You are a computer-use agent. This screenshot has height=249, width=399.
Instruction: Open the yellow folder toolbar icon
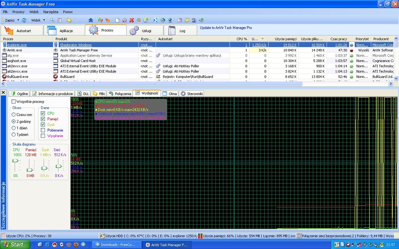[69, 20]
